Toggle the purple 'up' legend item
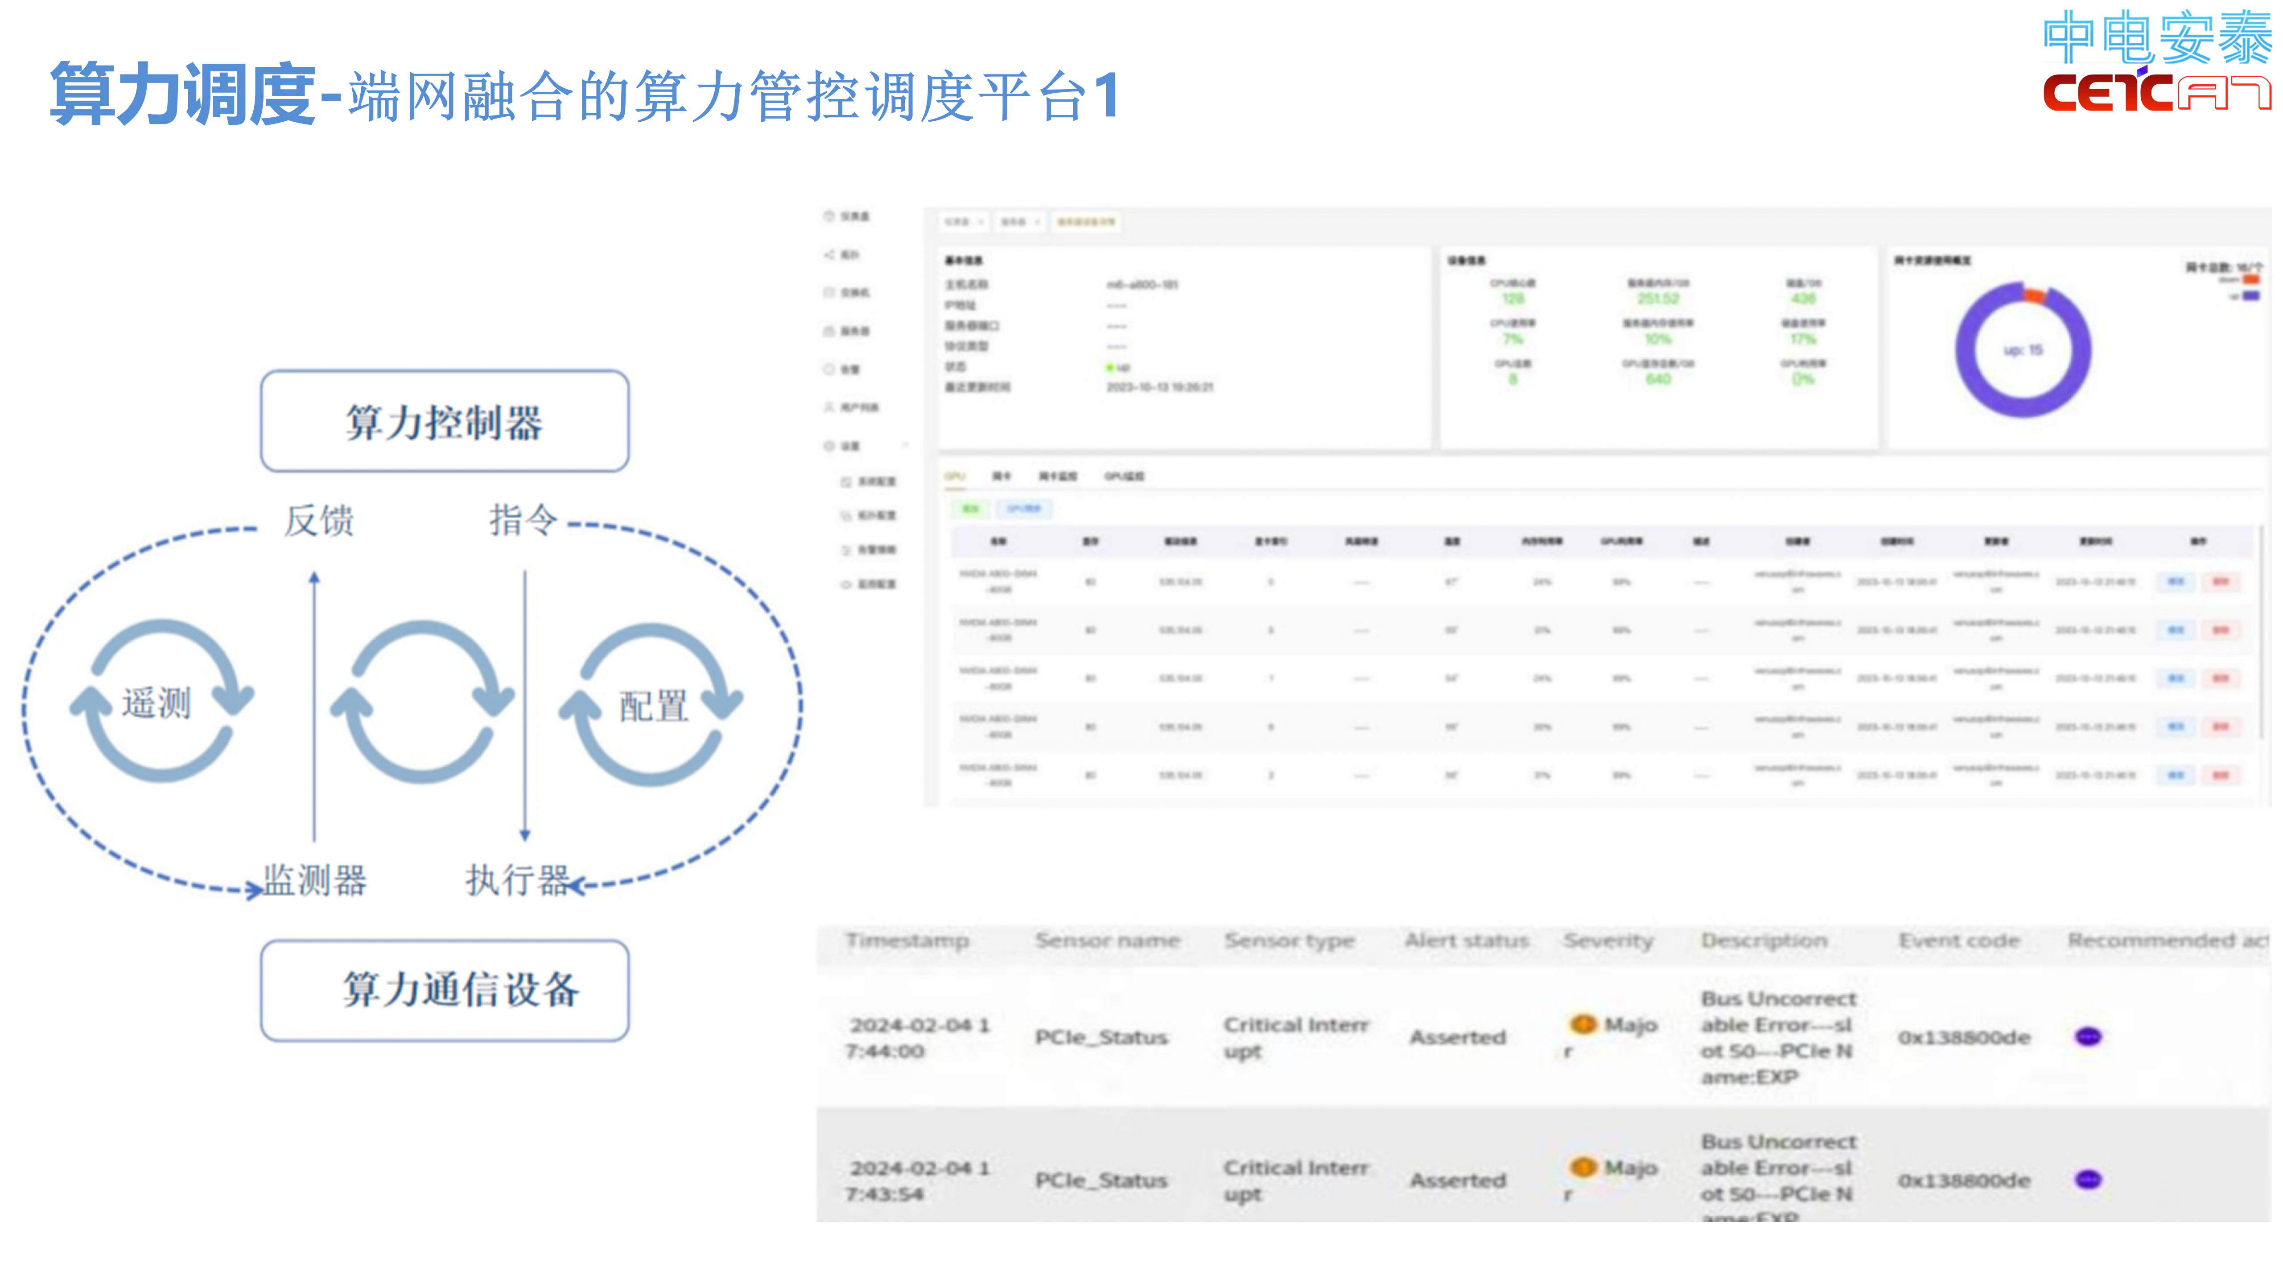The width and height of the screenshot is (2283, 1284). (x=2250, y=296)
